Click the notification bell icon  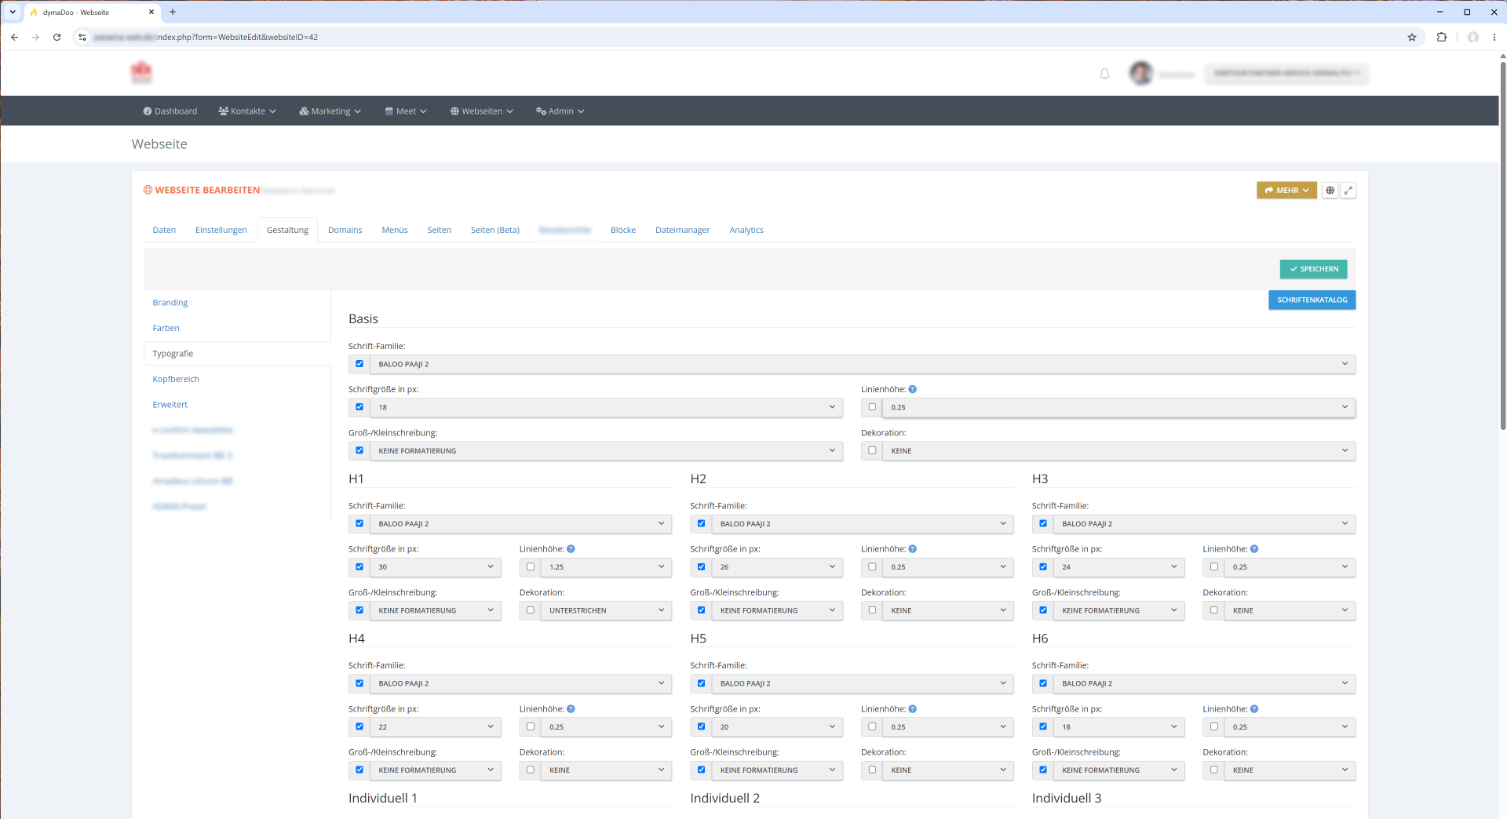[1104, 74]
